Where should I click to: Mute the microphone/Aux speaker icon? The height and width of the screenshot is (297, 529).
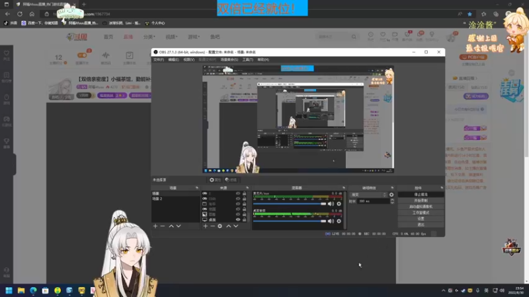click(331, 204)
